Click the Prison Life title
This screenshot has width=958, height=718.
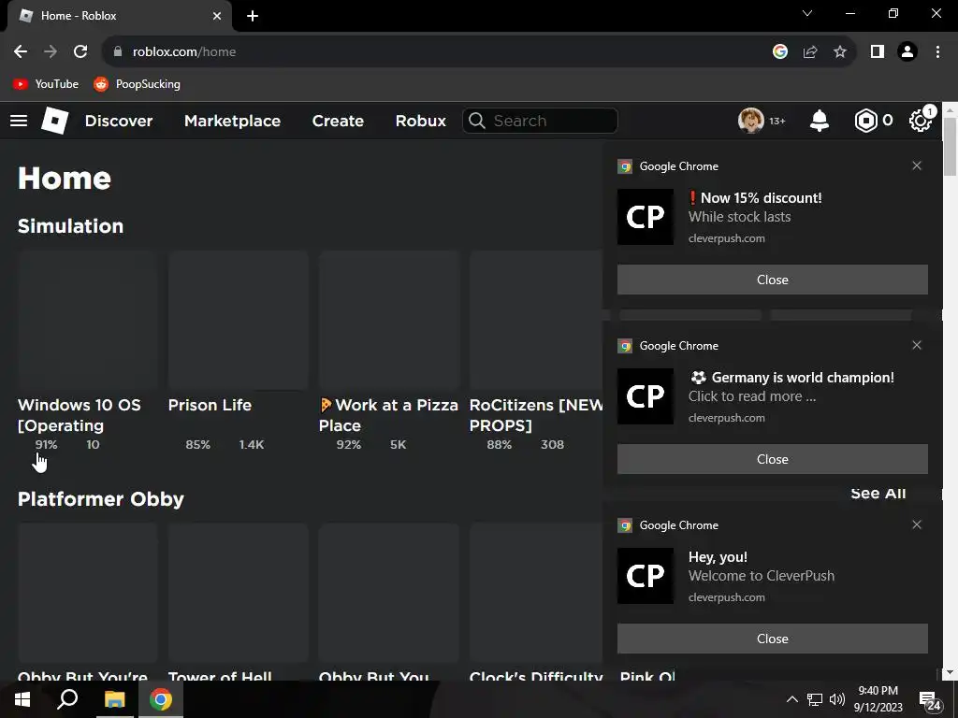pos(210,405)
